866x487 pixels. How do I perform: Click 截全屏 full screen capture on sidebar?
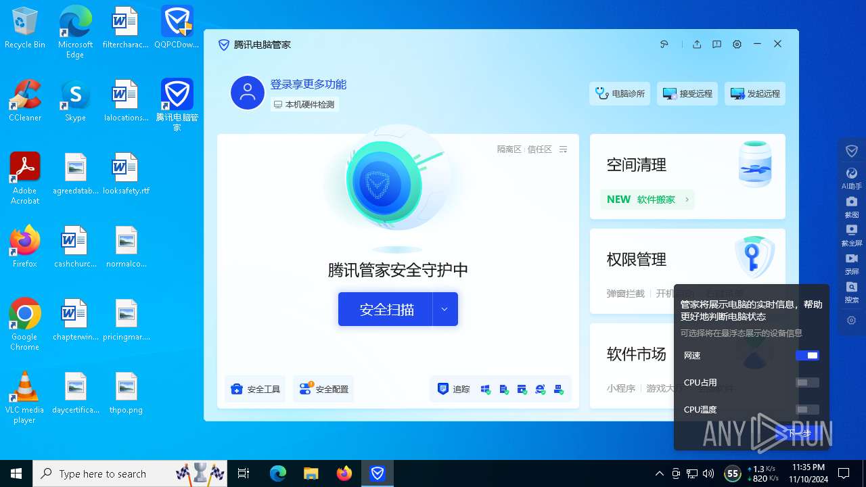852,235
